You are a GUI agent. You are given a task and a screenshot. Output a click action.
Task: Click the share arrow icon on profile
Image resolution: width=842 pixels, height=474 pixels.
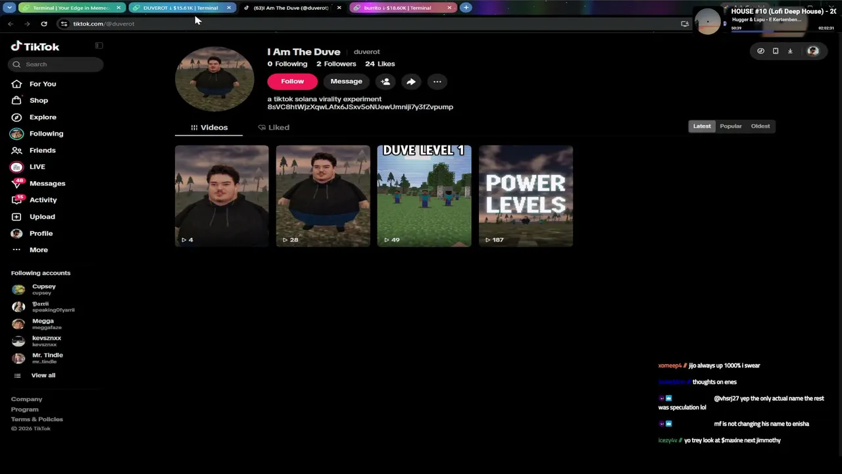[x=411, y=82]
